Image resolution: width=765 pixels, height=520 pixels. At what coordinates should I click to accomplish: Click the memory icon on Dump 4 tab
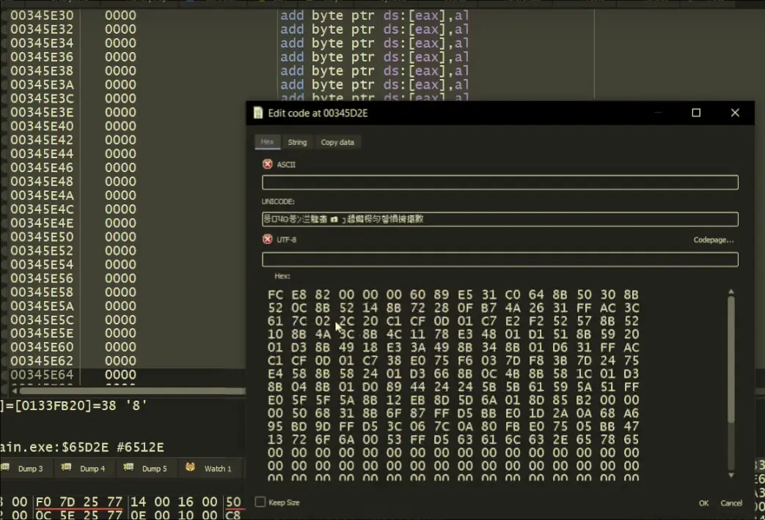[67, 468]
